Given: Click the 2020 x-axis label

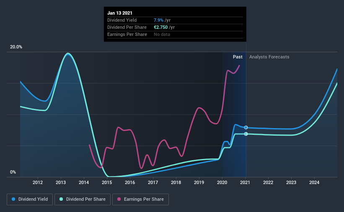Looking at the screenshot, I should (x=222, y=182).
